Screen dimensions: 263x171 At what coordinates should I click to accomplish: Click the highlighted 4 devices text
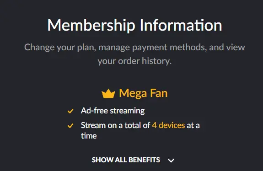(x=168, y=125)
